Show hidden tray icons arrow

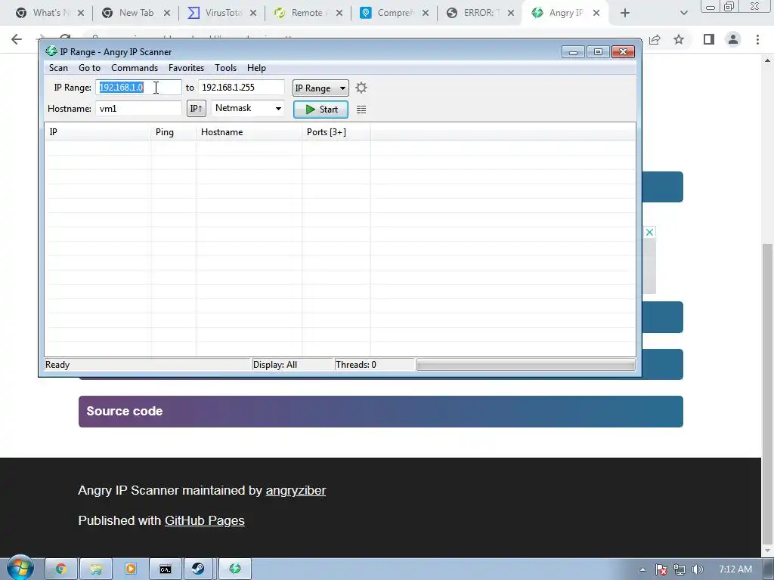pos(642,569)
